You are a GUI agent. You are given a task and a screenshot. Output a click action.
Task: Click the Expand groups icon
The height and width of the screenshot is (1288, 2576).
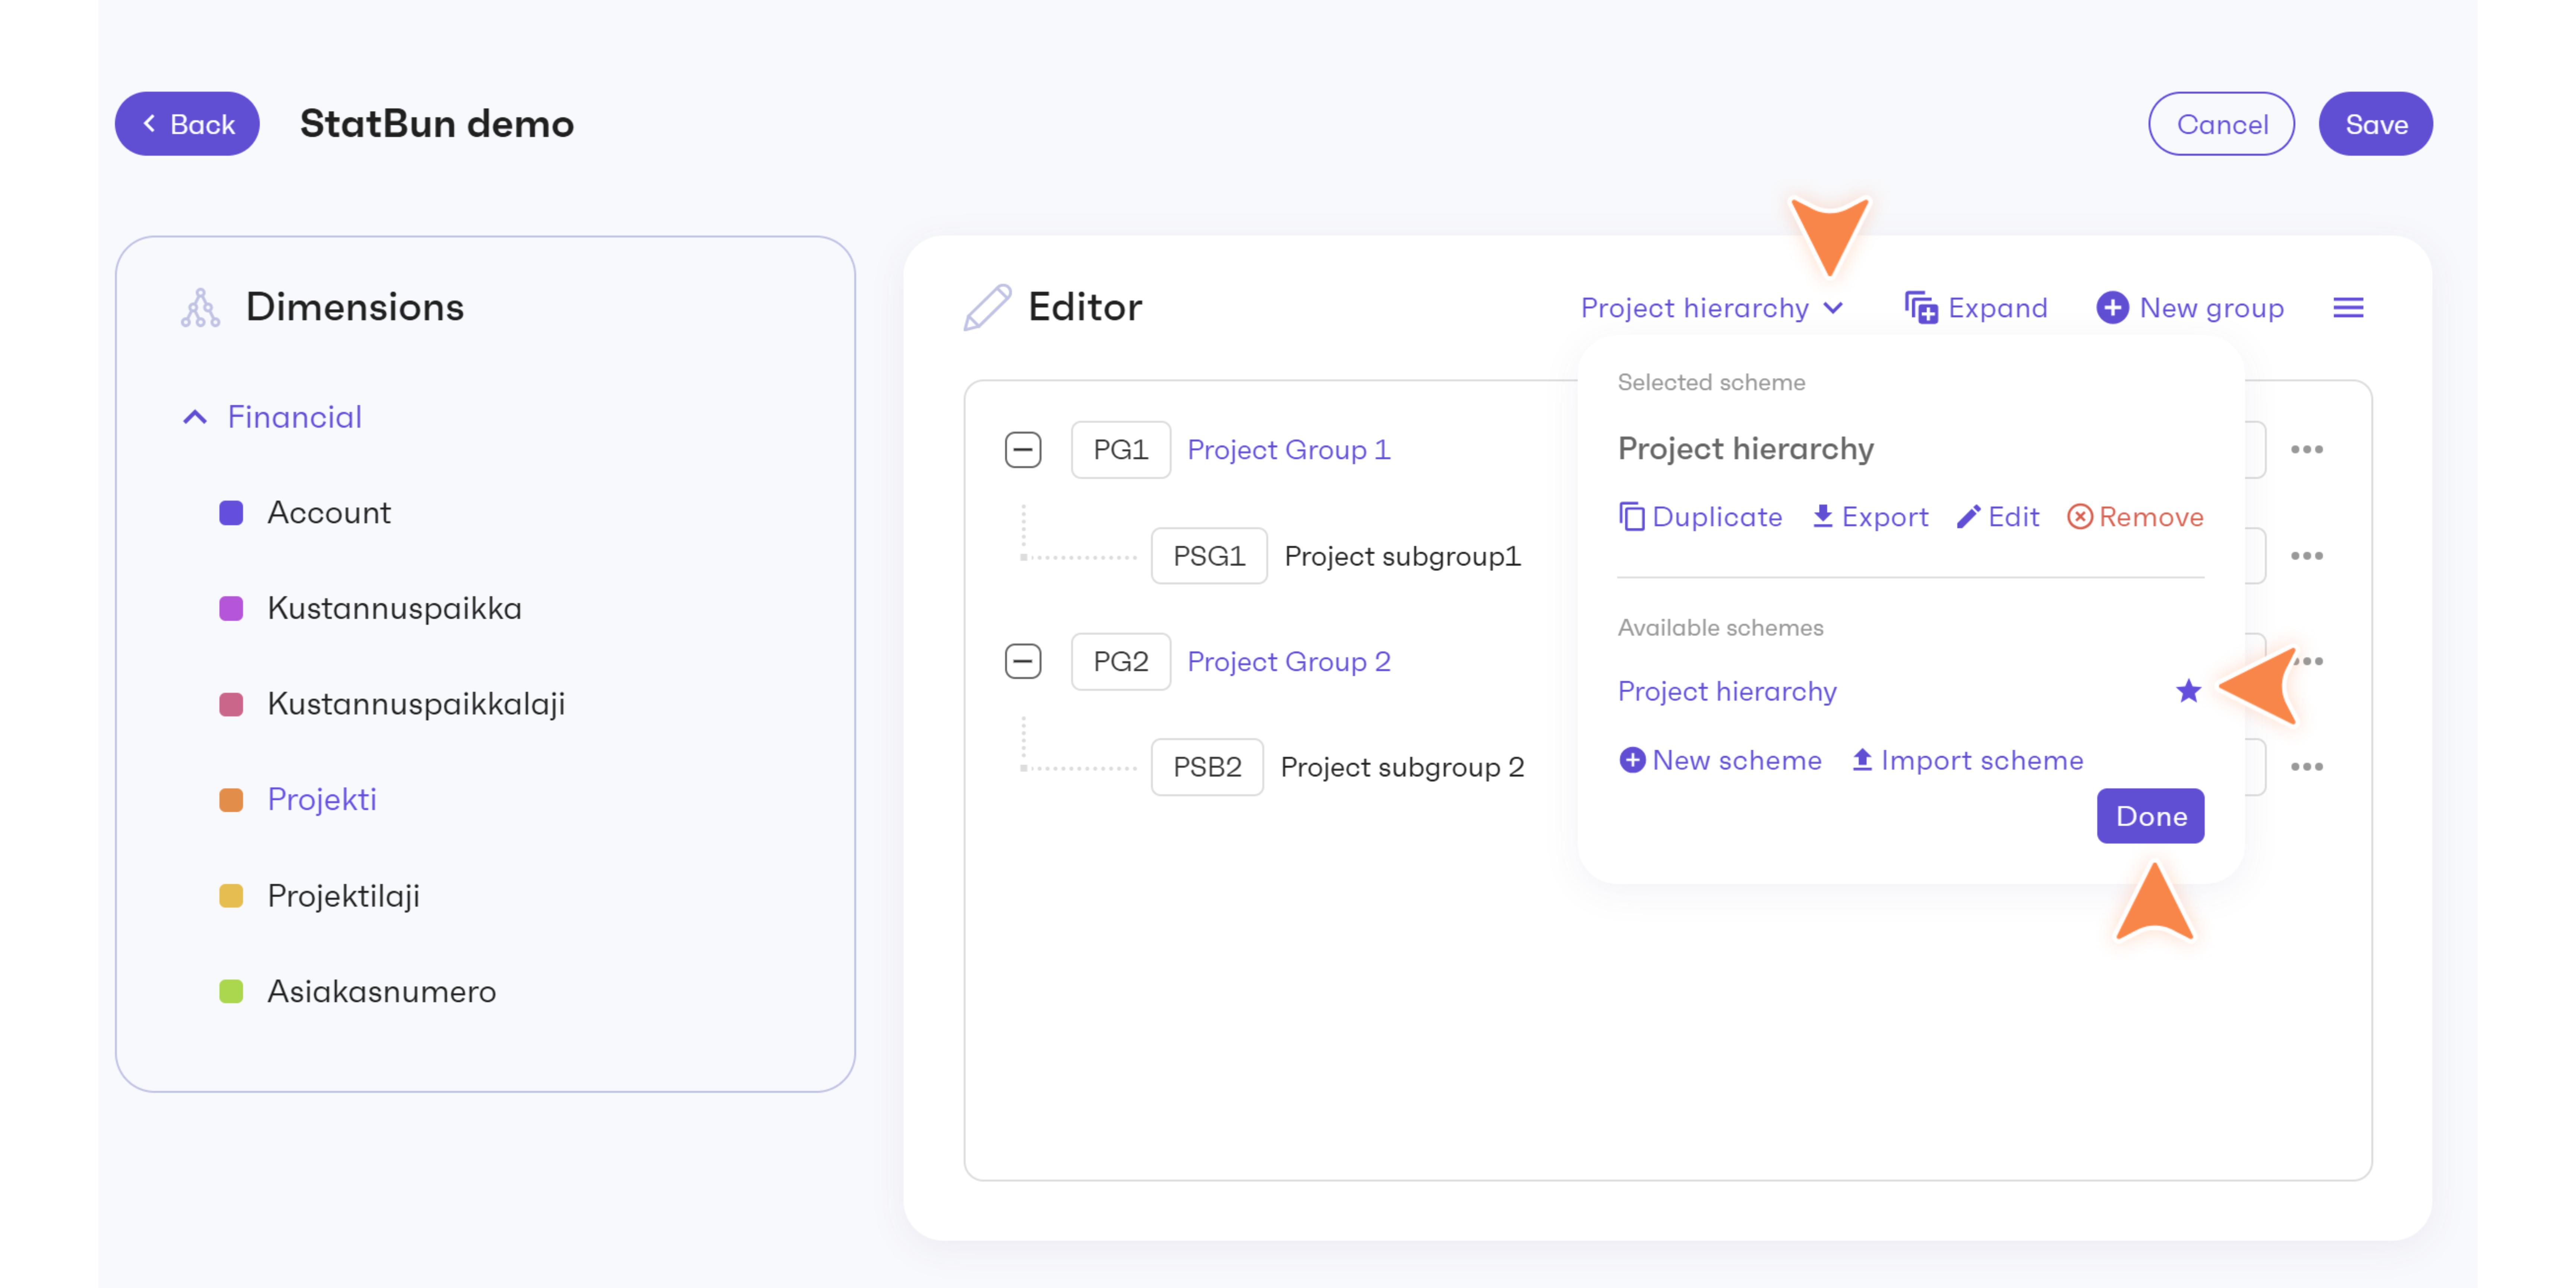[1920, 308]
